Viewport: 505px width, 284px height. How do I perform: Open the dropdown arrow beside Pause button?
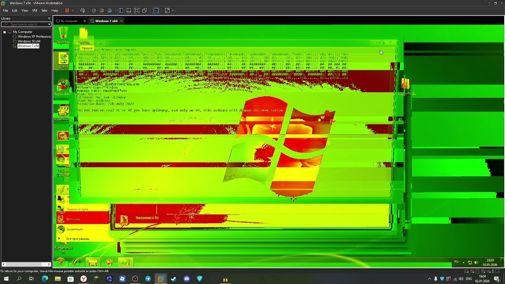[72, 11]
